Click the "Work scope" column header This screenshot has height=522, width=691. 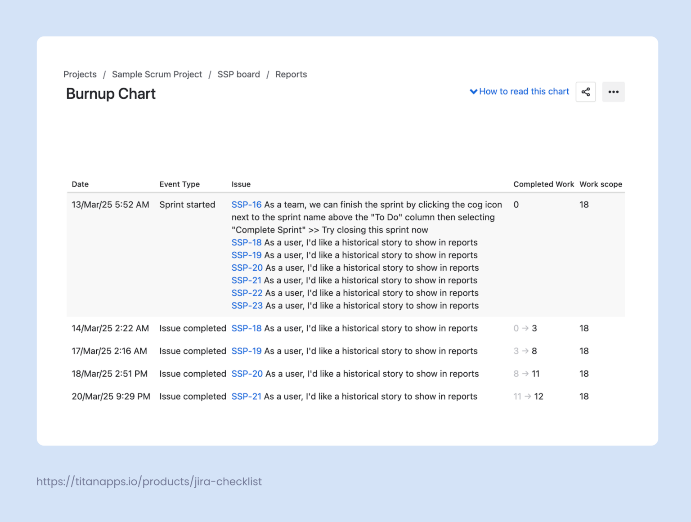tap(601, 184)
